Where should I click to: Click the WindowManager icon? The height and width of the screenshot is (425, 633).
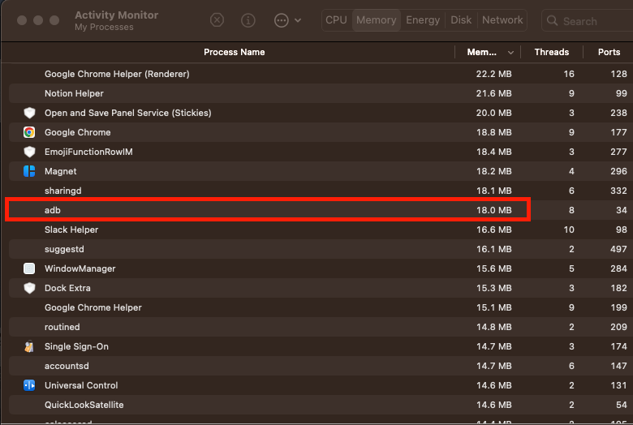[29, 268]
